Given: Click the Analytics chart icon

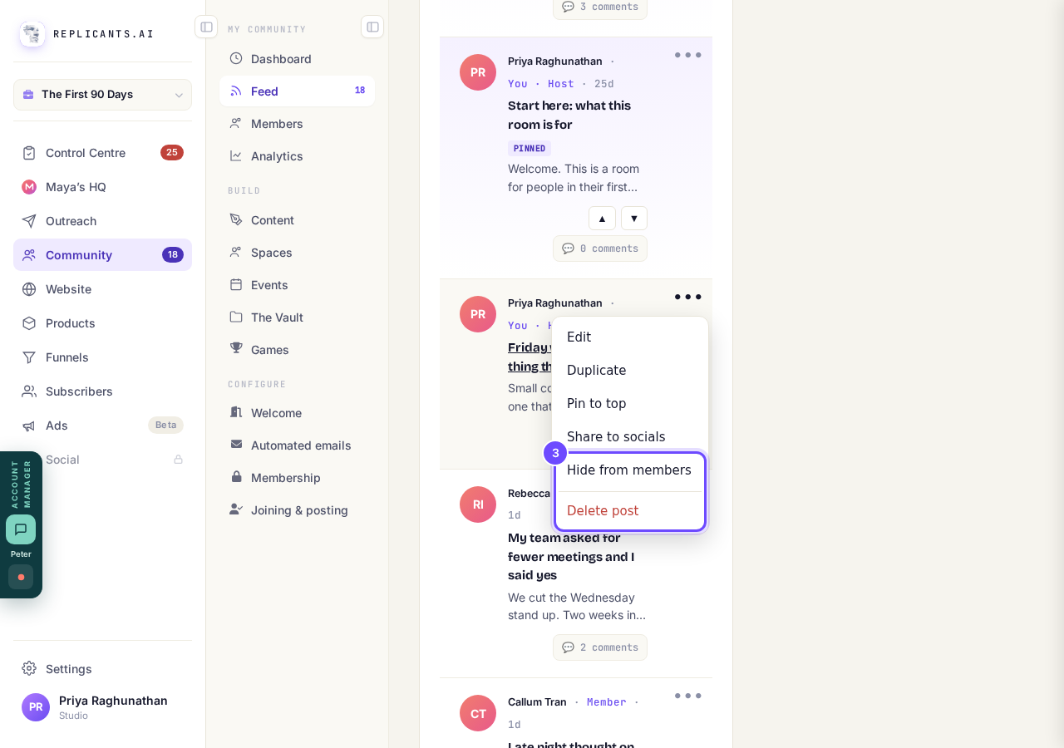Looking at the screenshot, I should pyautogui.click(x=236, y=155).
